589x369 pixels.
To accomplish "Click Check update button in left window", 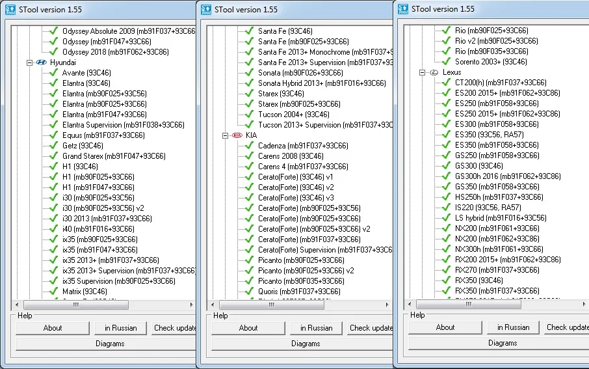I will tap(174, 328).
